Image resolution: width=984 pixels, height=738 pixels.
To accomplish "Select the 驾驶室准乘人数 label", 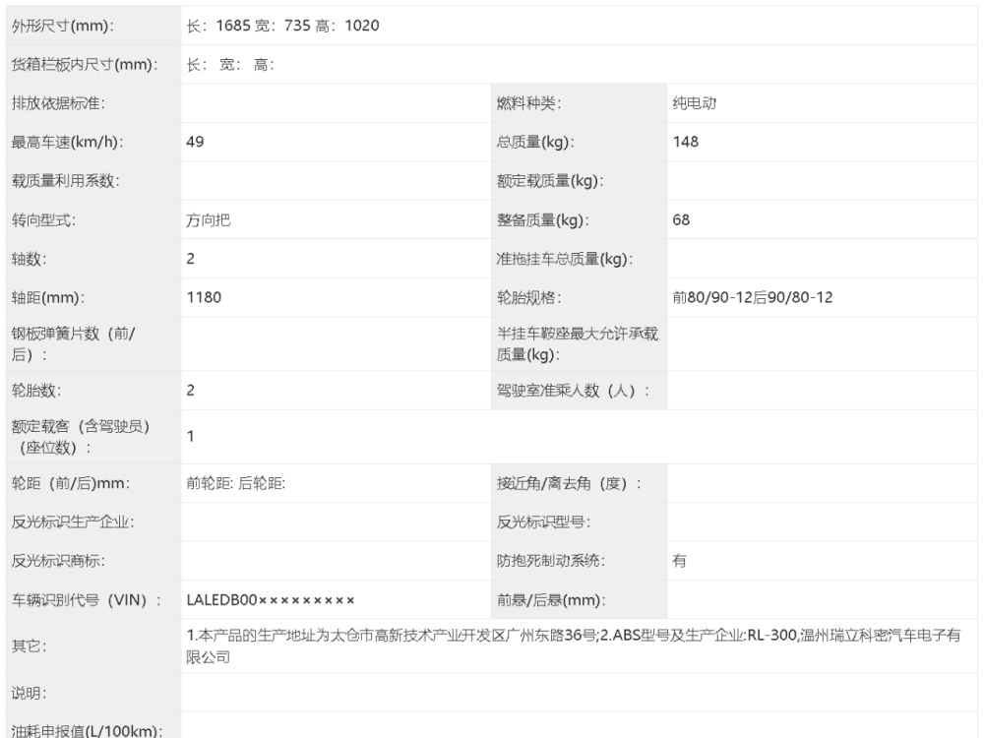I will (x=574, y=391).
